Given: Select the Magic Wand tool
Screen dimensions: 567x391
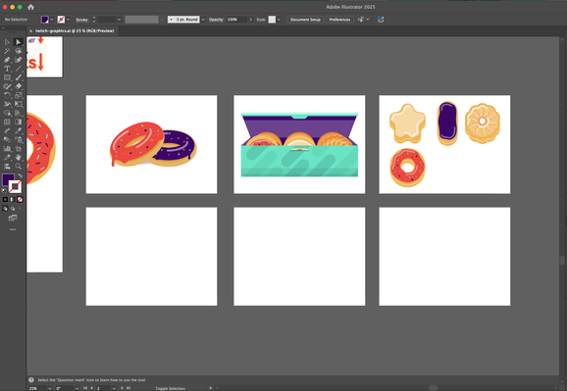Looking at the screenshot, I should coord(7,51).
